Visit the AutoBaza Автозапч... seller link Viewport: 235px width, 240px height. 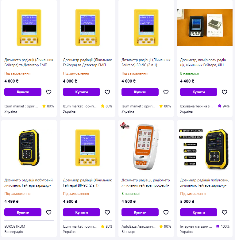point(138,226)
